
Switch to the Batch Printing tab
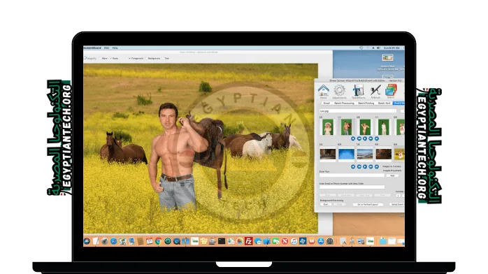point(366,103)
